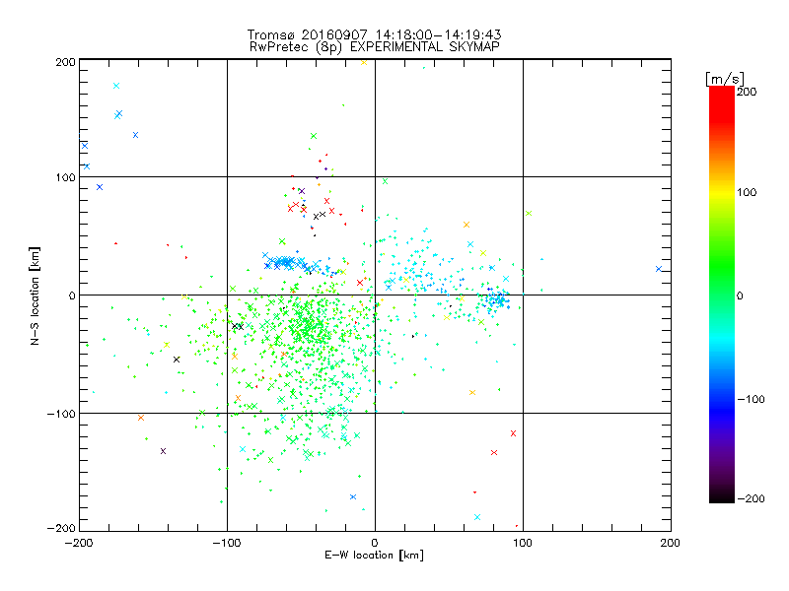789x591 pixels.
Task: Click the 'E-W location [km]' axis label
Action: coord(374,556)
